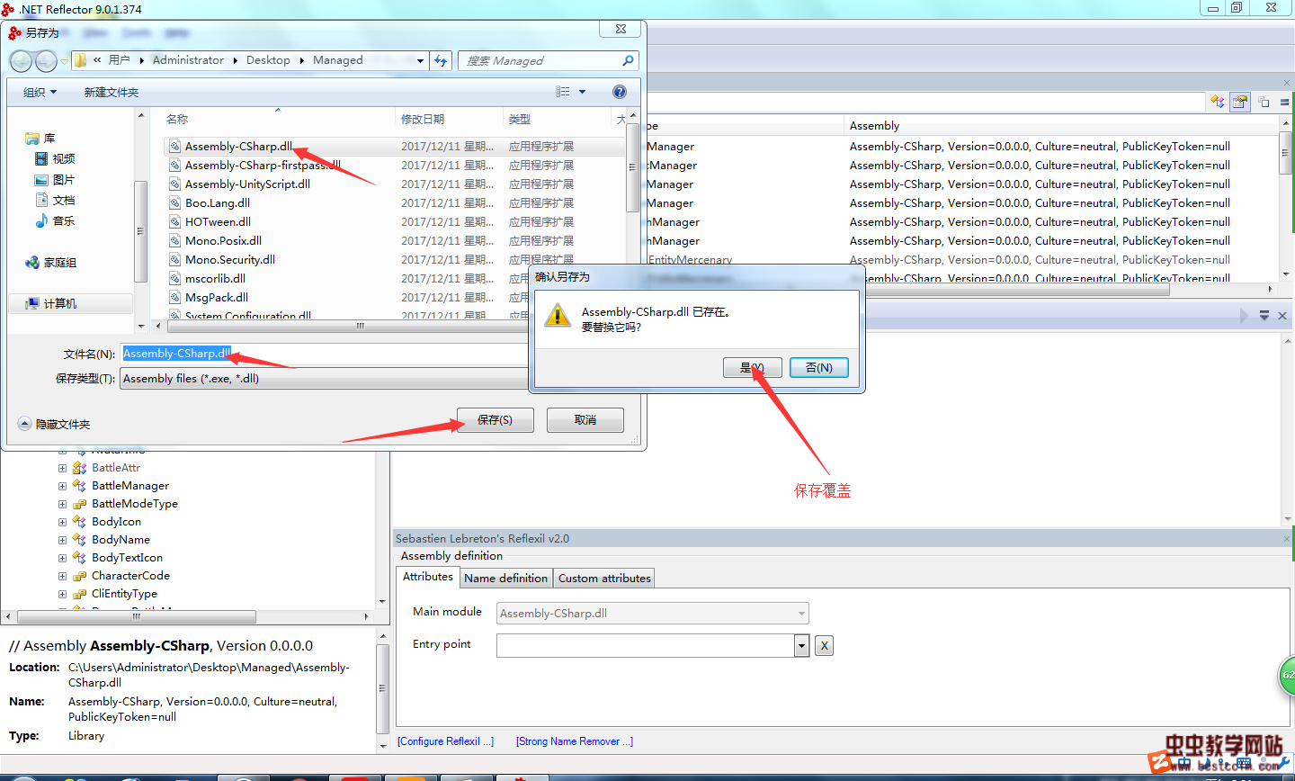Screen dimensions: 1295x781
Task: Close the Reflexil panel
Action: coord(1288,538)
